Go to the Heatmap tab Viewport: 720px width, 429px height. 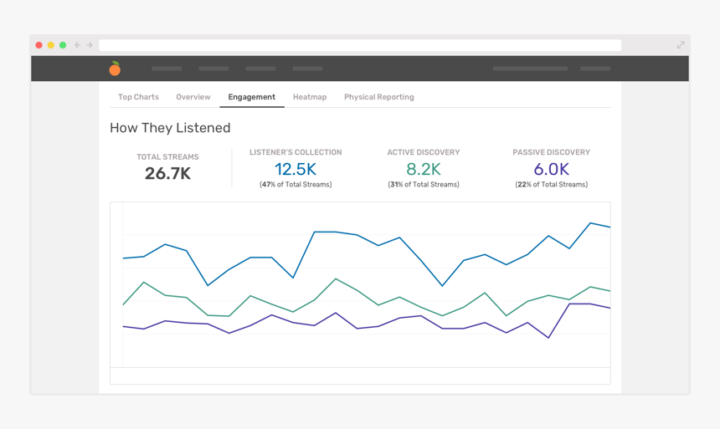click(x=310, y=97)
